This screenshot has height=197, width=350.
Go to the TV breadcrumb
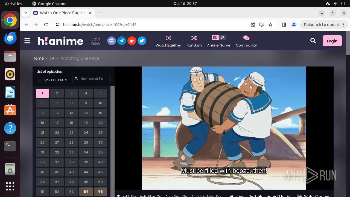pyautogui.click(x=52, y=58)
